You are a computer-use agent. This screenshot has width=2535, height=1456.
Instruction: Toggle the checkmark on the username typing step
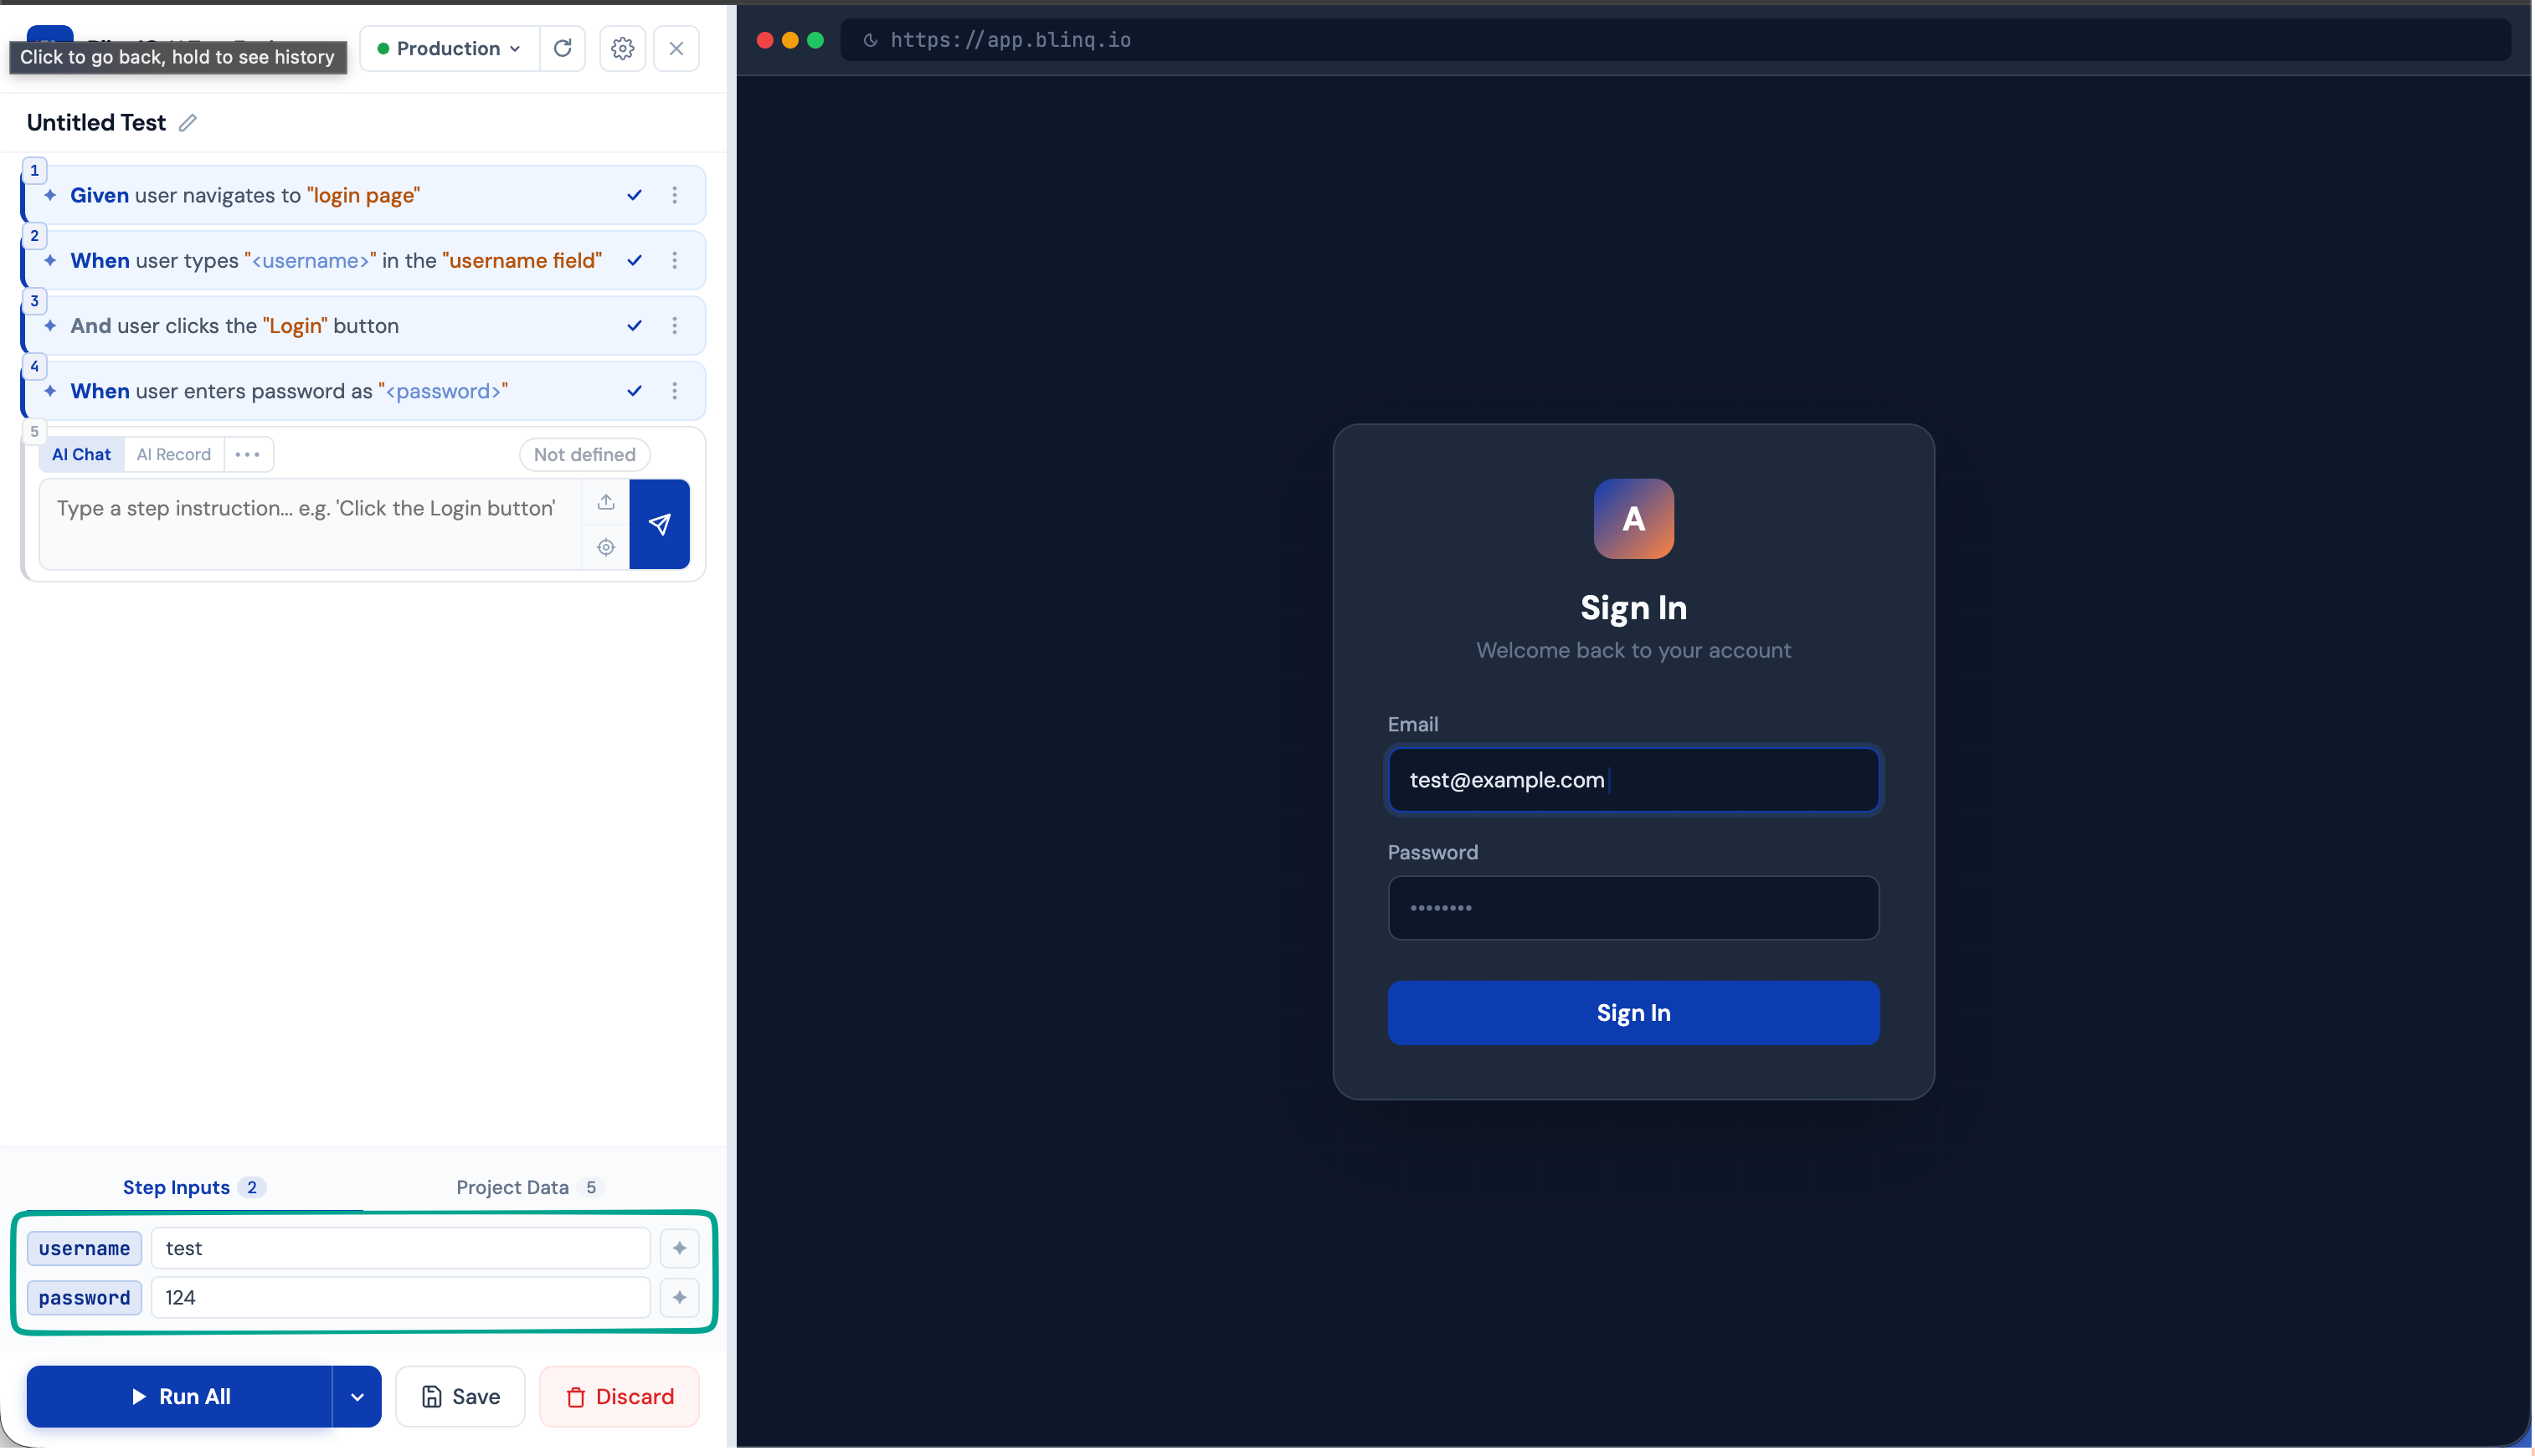pyautogui.click(x=635, y=260)
